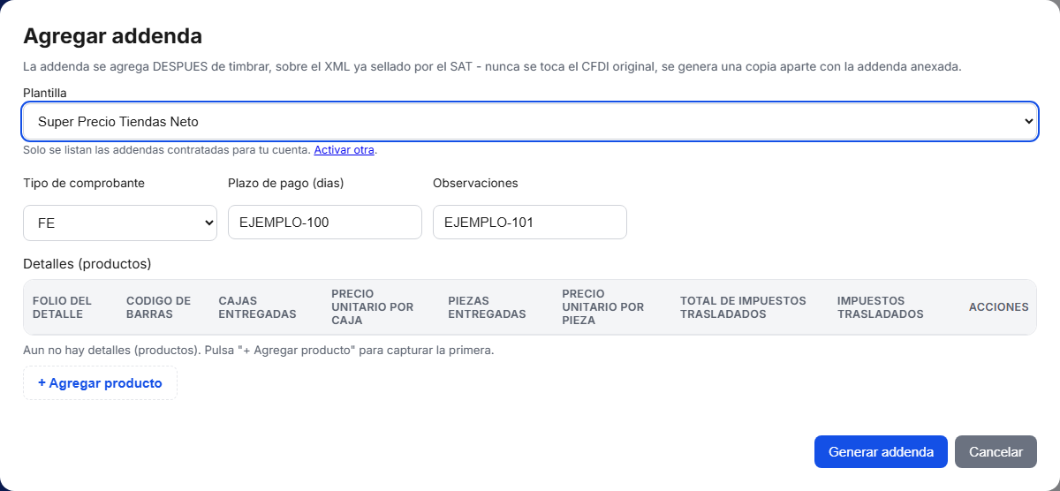The height and width of the screenshot is (491, 1060).
Task: Click the PRECIO UNITARIO POR PIEZA column header
Action: 603,307
